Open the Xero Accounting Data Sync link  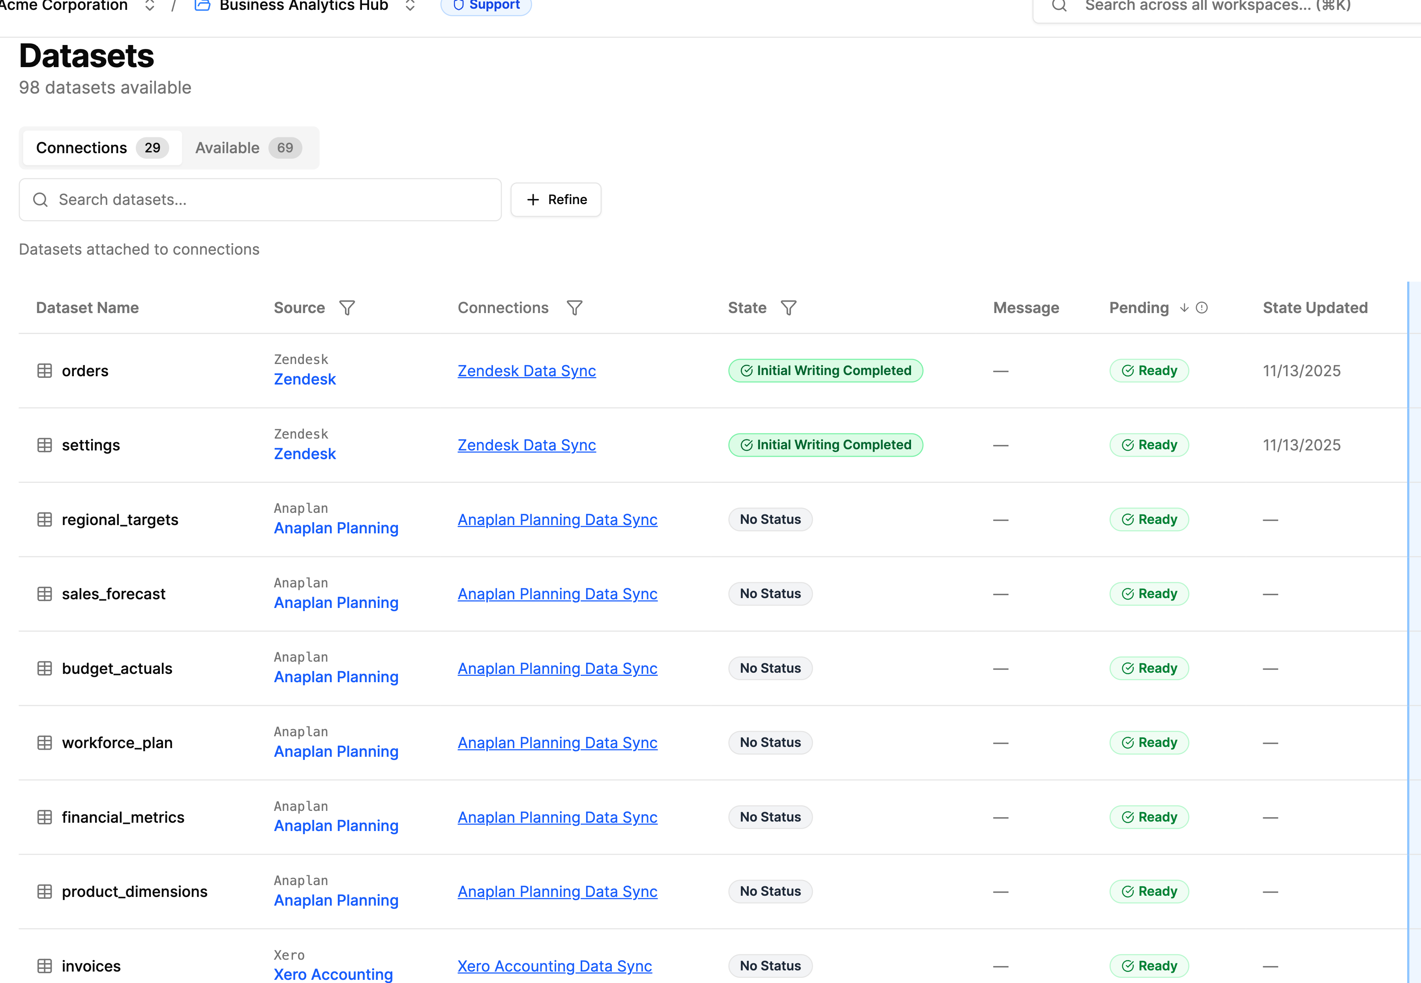point(554,966)
